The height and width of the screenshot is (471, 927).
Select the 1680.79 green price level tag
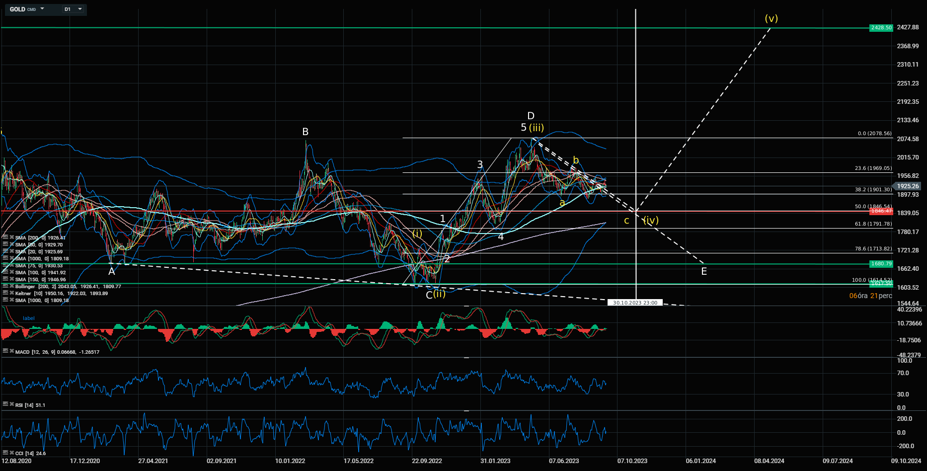pos(881,264)
